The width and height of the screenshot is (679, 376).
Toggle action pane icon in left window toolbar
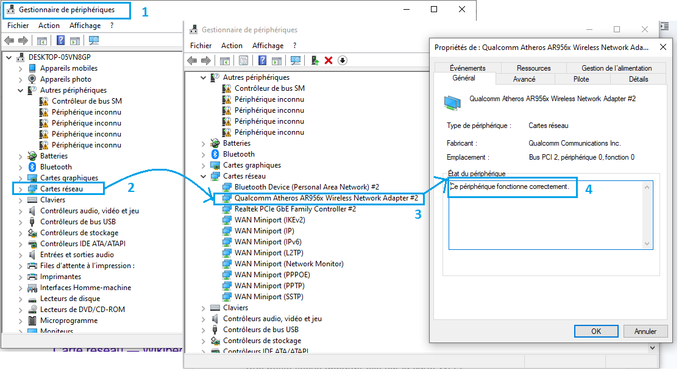point(75,41)
